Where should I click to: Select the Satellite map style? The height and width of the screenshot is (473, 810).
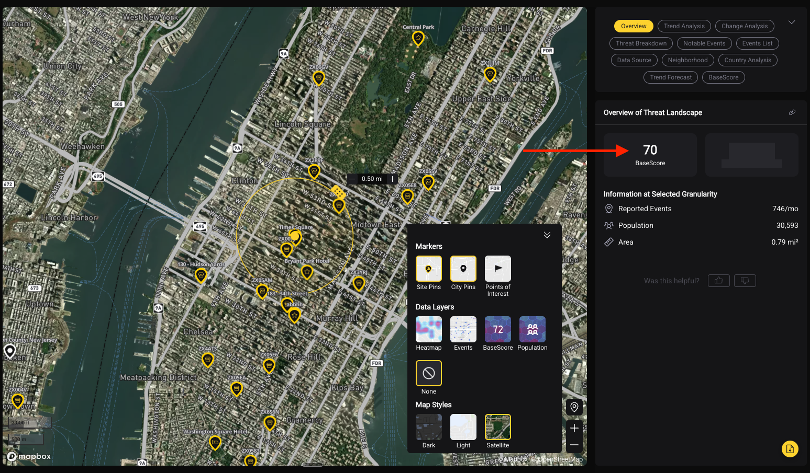point(498,427)
